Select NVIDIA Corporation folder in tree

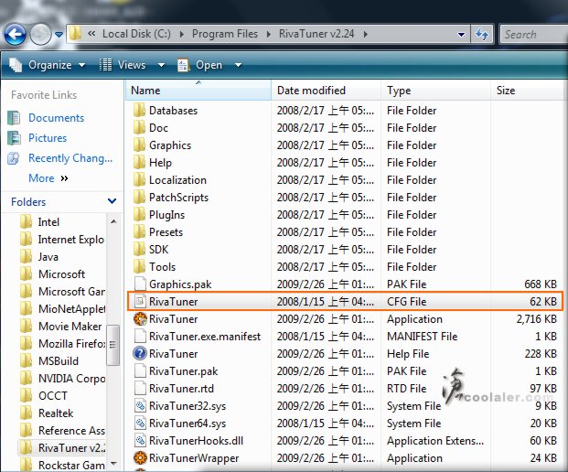(x=71, y=379)
